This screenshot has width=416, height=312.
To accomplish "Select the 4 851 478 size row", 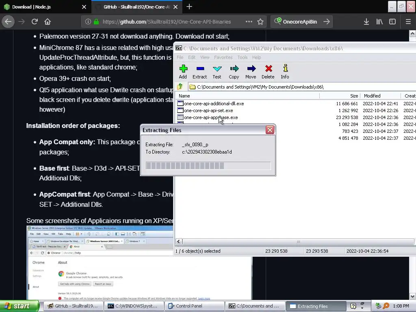I will tap(348, 138).
